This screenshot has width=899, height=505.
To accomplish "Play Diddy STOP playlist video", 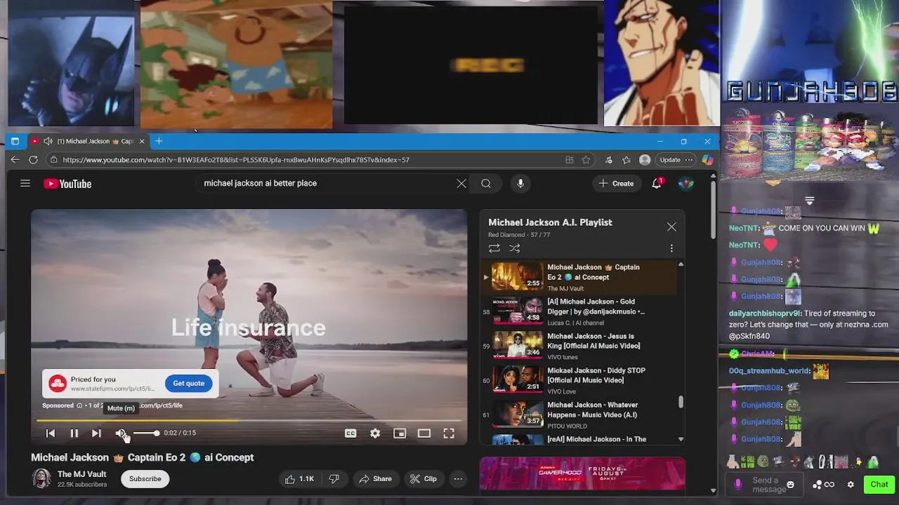I will coord(579,380).
